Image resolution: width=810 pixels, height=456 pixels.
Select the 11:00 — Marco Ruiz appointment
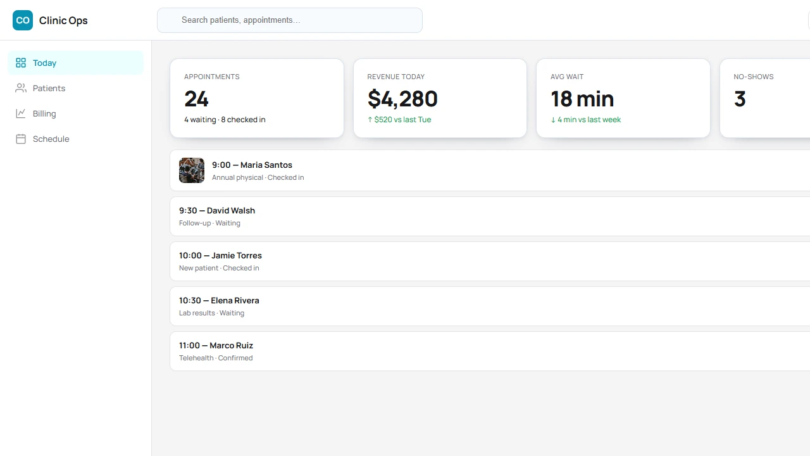click(x=490, y=351)
